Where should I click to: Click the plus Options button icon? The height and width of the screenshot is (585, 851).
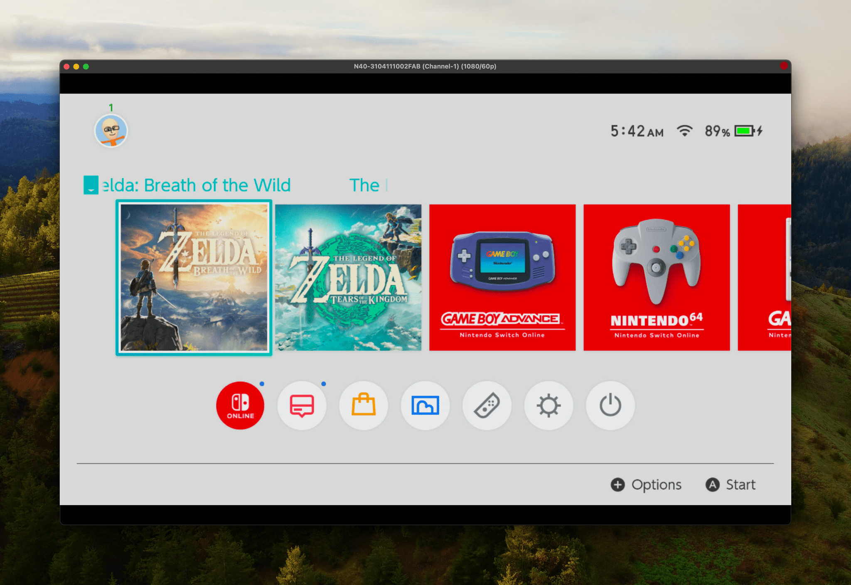pos(617,484)
